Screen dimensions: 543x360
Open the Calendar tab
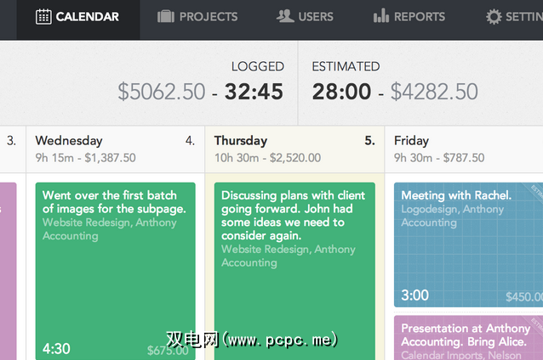click(x=78, y=17)
